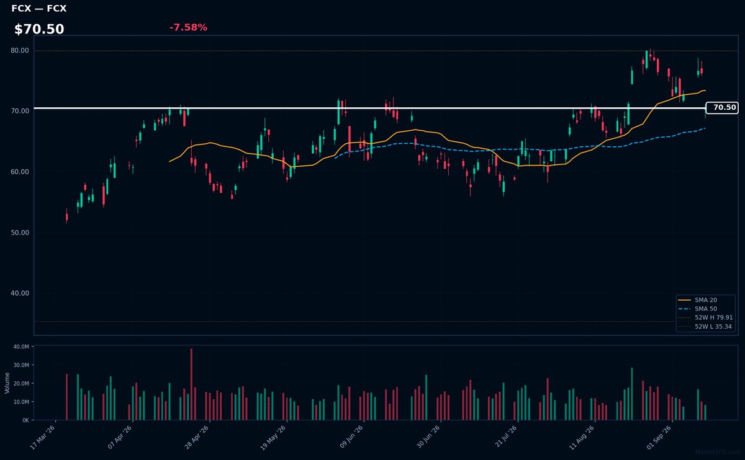Click the 50.00 price axis label
Viewport: 745px width, 460px height.
click(20, 232)
